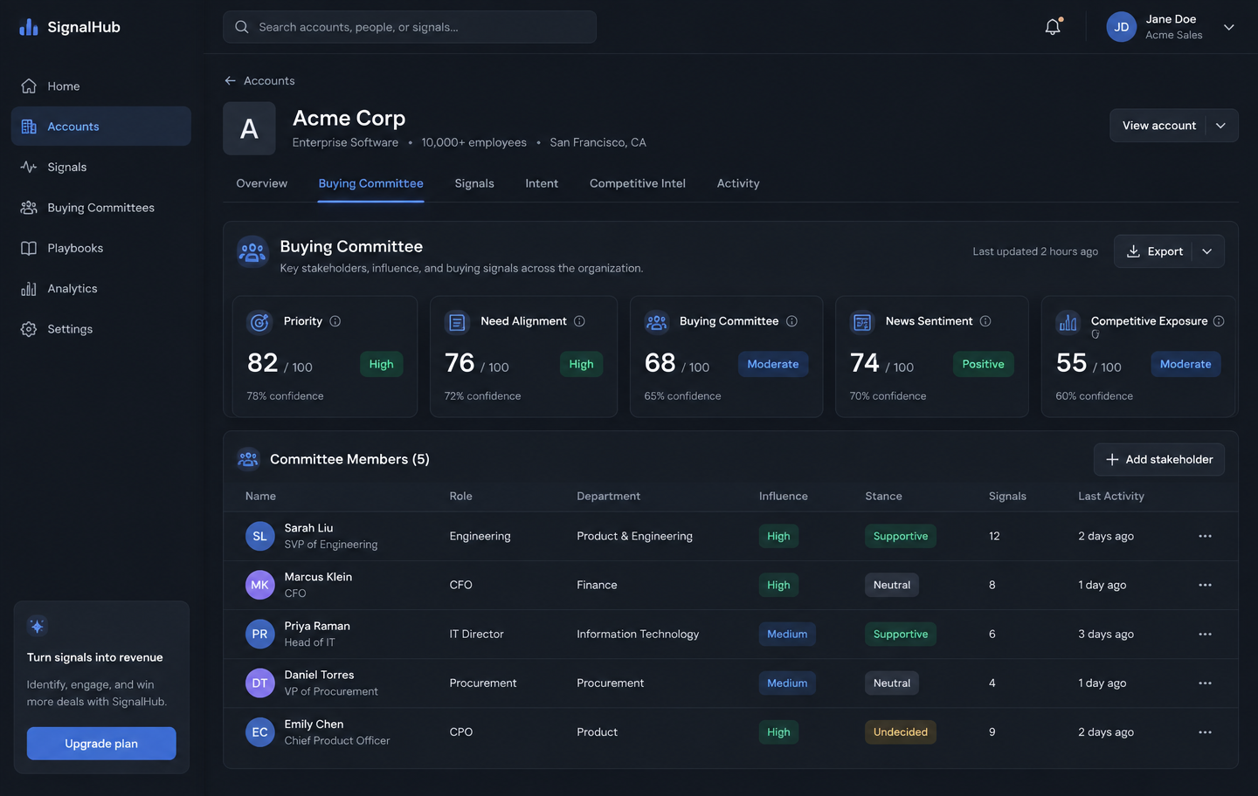Open the Export options chevron
This screenshot has width=1258, height=796.
1207,251
